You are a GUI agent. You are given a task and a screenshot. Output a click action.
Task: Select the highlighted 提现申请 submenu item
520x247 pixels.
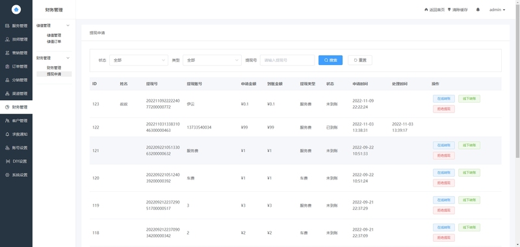[54, 74]
